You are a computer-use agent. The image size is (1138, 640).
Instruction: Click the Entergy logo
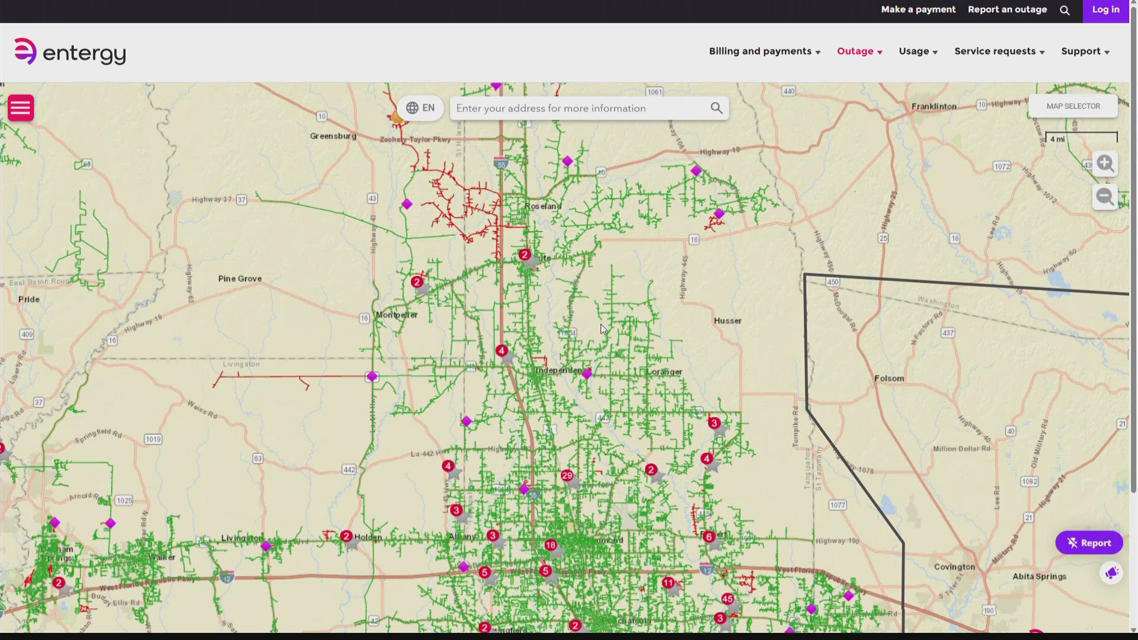click(70, 52)
